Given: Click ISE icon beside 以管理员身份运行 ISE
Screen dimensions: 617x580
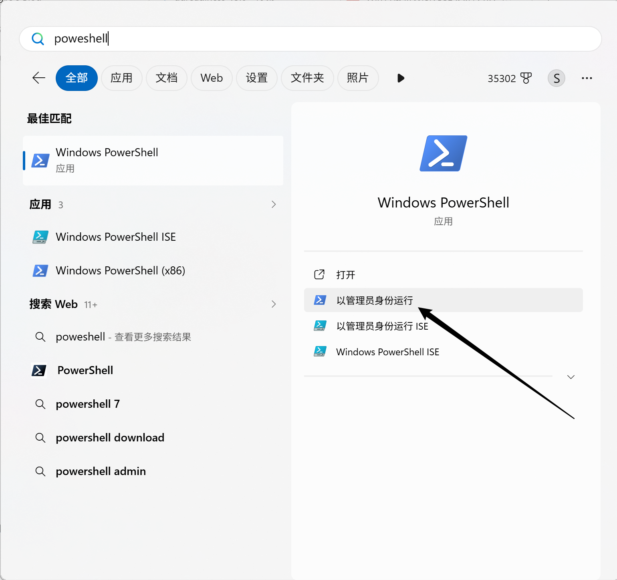Looking at the screenshot, I should [320, 326].
